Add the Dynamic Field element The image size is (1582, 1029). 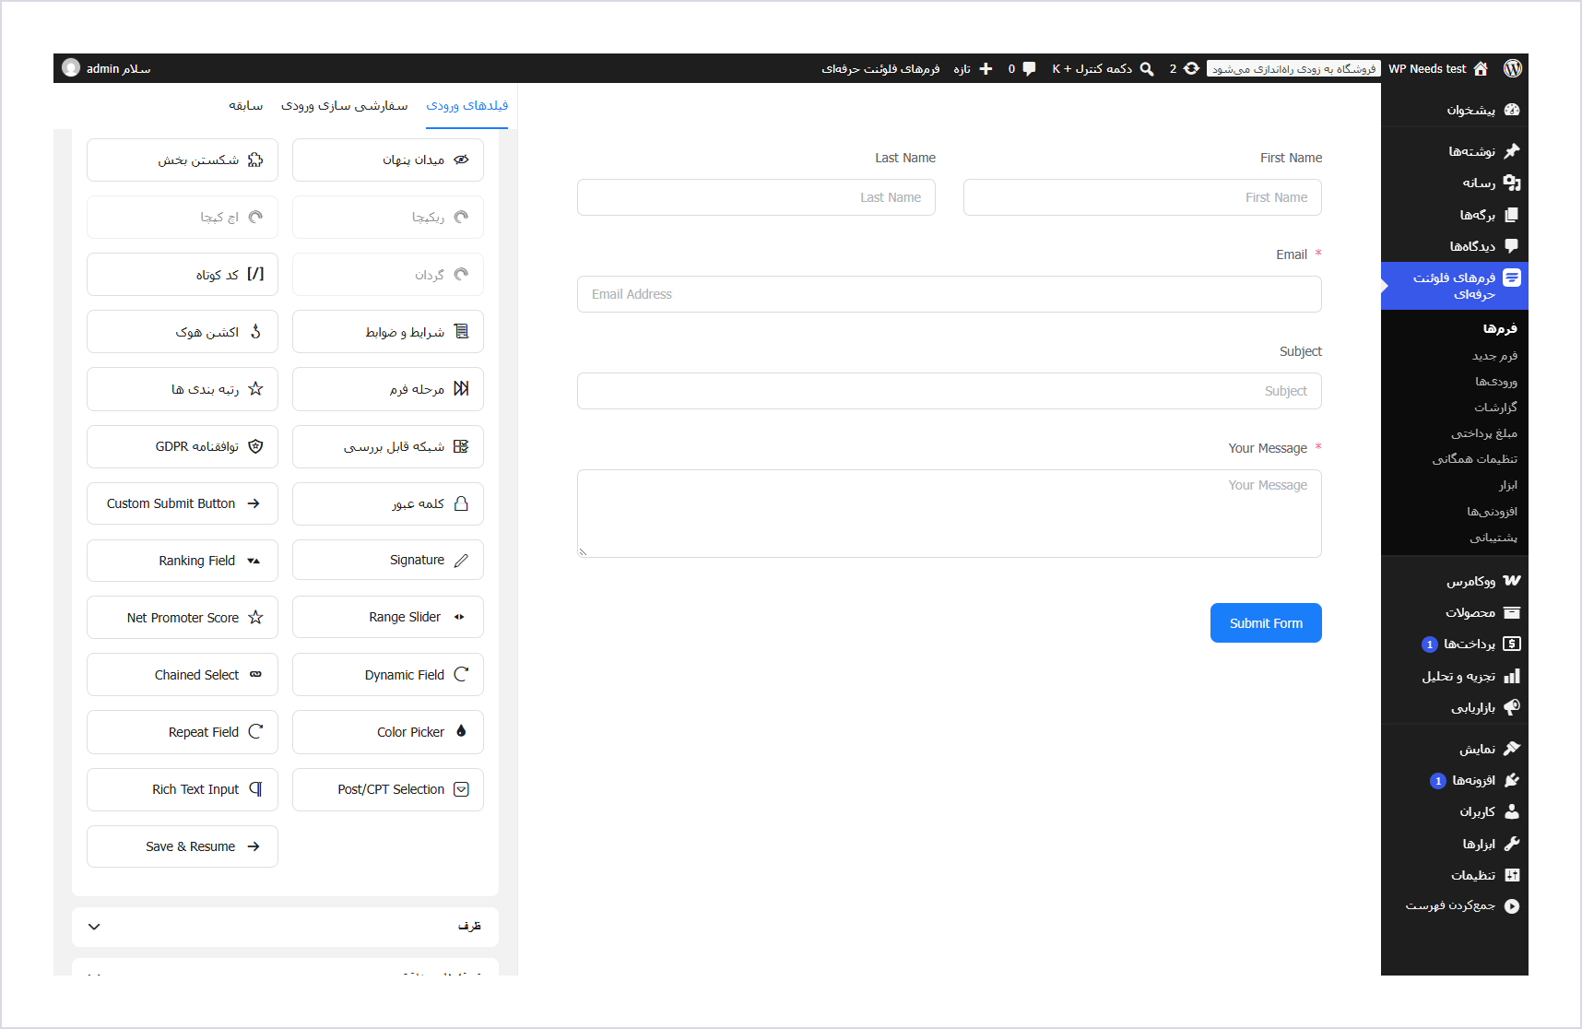coord(388,674)
